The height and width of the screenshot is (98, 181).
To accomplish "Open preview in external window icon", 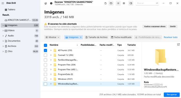I will coord(178,44).
